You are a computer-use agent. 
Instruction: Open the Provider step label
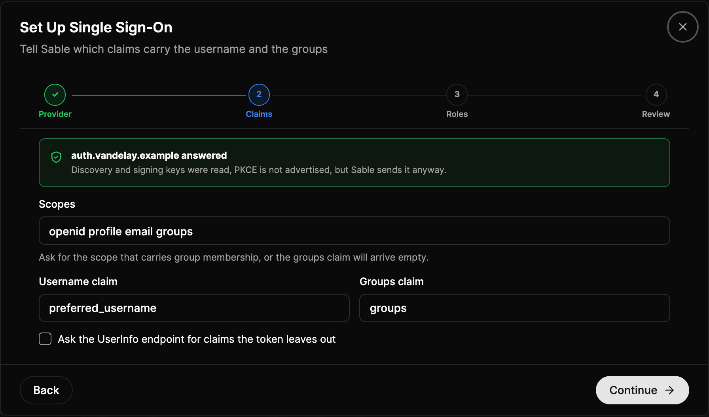point(55,114)
